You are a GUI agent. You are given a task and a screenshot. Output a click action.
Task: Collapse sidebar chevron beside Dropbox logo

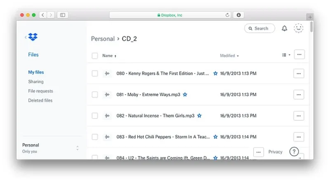[x=26, y=37]
